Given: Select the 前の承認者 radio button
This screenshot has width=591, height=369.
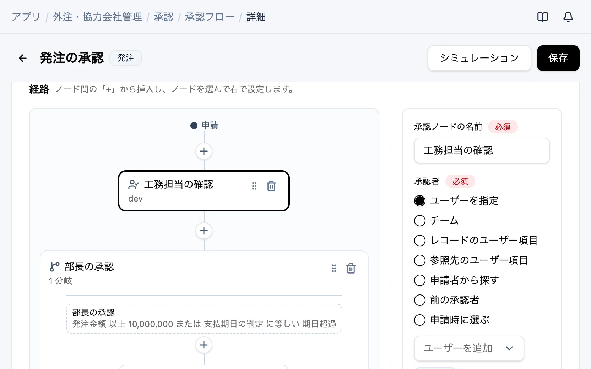Looking at the screenshot, I should [420, 300].
